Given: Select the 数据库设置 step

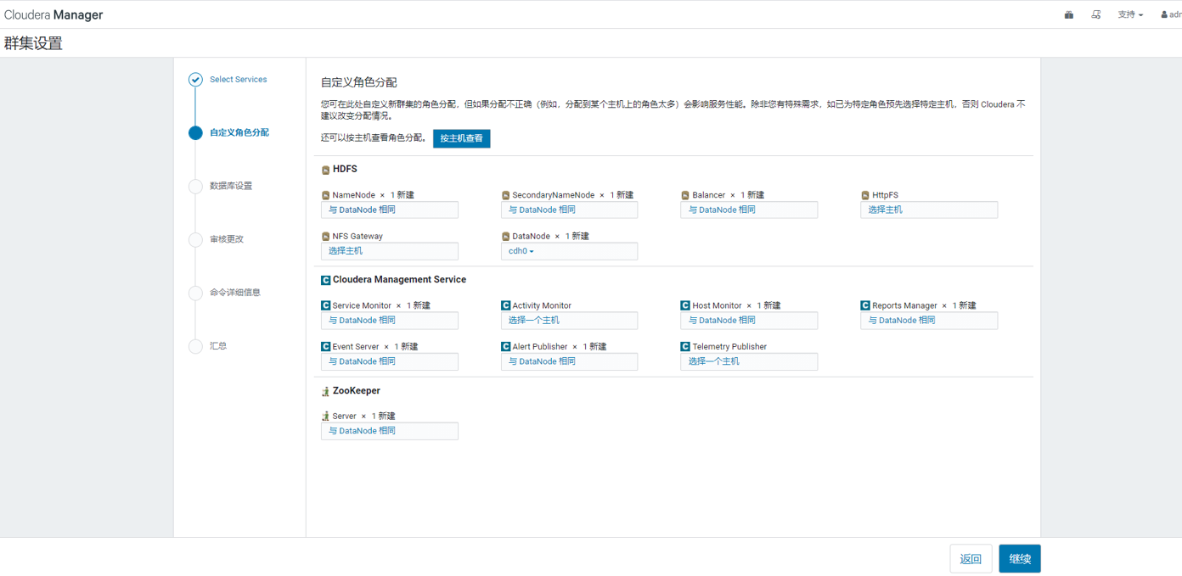Looking at the screenshot, I should 231,186.
